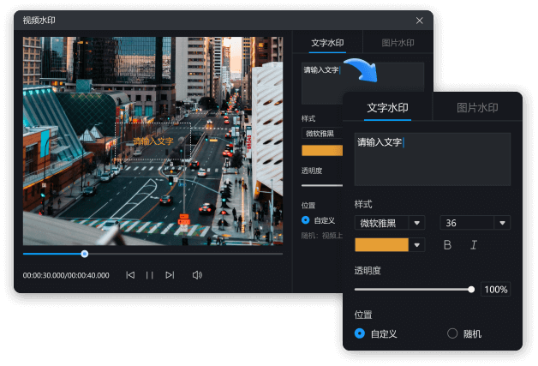This screenshot has width=538, height=366.
Task: Click the 请输入文字 text box in enlarged panel
Action: coord(433,159)
